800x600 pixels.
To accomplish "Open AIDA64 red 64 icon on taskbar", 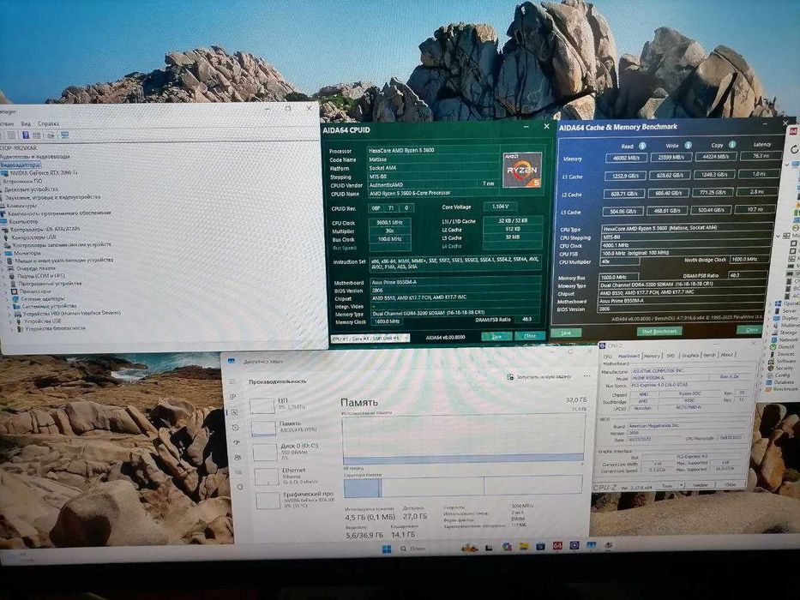I will pyautogui.click(x=557, y=546).
